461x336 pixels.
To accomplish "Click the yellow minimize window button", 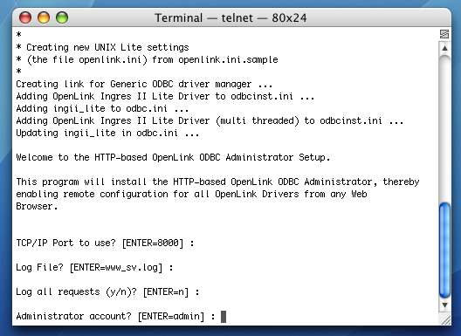I will click(x=44, y=17).
